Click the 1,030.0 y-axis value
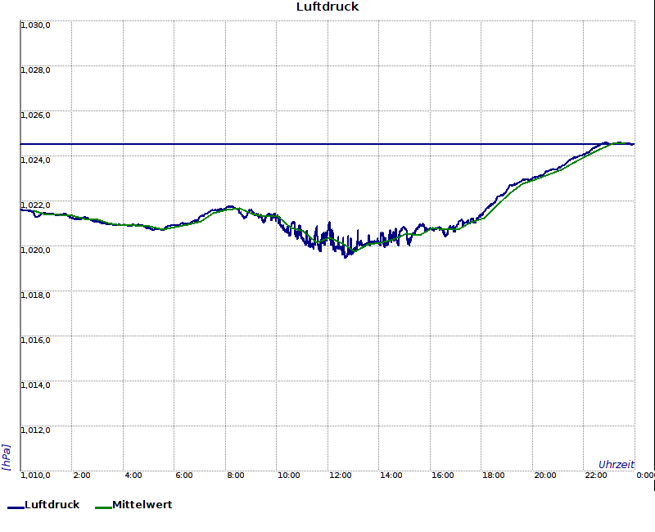Image resolution: width=655 pixels, height=532 pixels. 35,25
